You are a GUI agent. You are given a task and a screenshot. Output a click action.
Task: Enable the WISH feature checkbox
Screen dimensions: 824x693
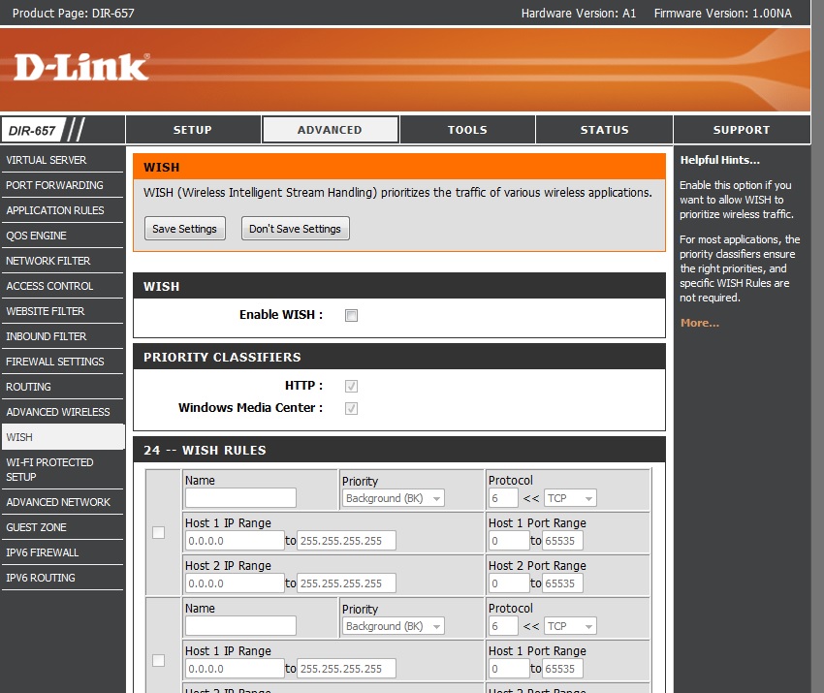(350, 314)
